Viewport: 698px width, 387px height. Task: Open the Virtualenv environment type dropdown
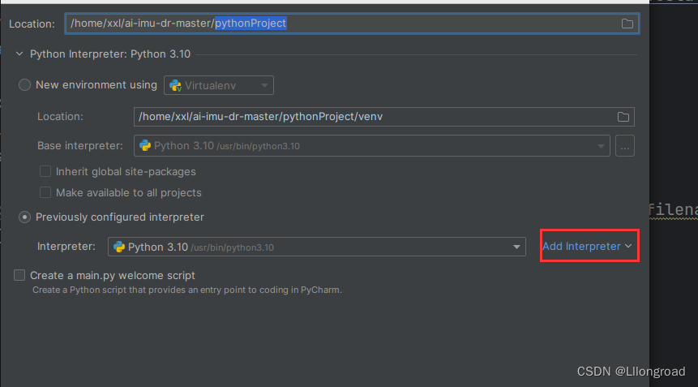click(x=219, y=85)
